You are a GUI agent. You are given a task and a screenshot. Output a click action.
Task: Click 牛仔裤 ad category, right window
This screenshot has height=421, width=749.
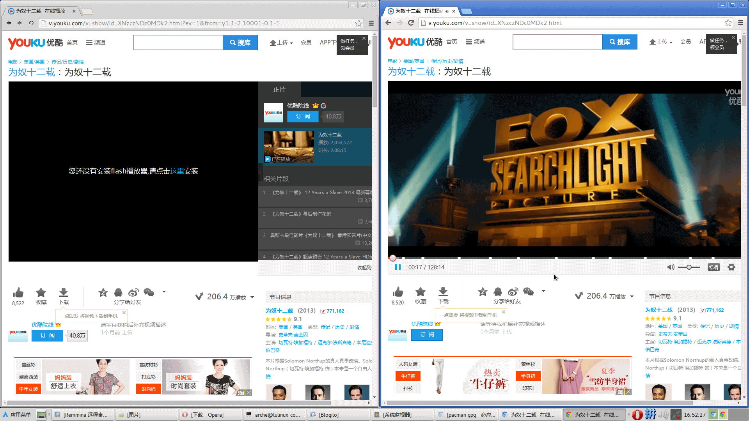coord(408,376)
